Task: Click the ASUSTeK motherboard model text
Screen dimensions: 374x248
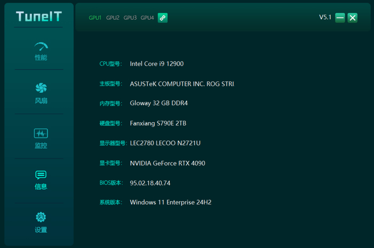Action: pyautogui.click(x=182, y=84)
